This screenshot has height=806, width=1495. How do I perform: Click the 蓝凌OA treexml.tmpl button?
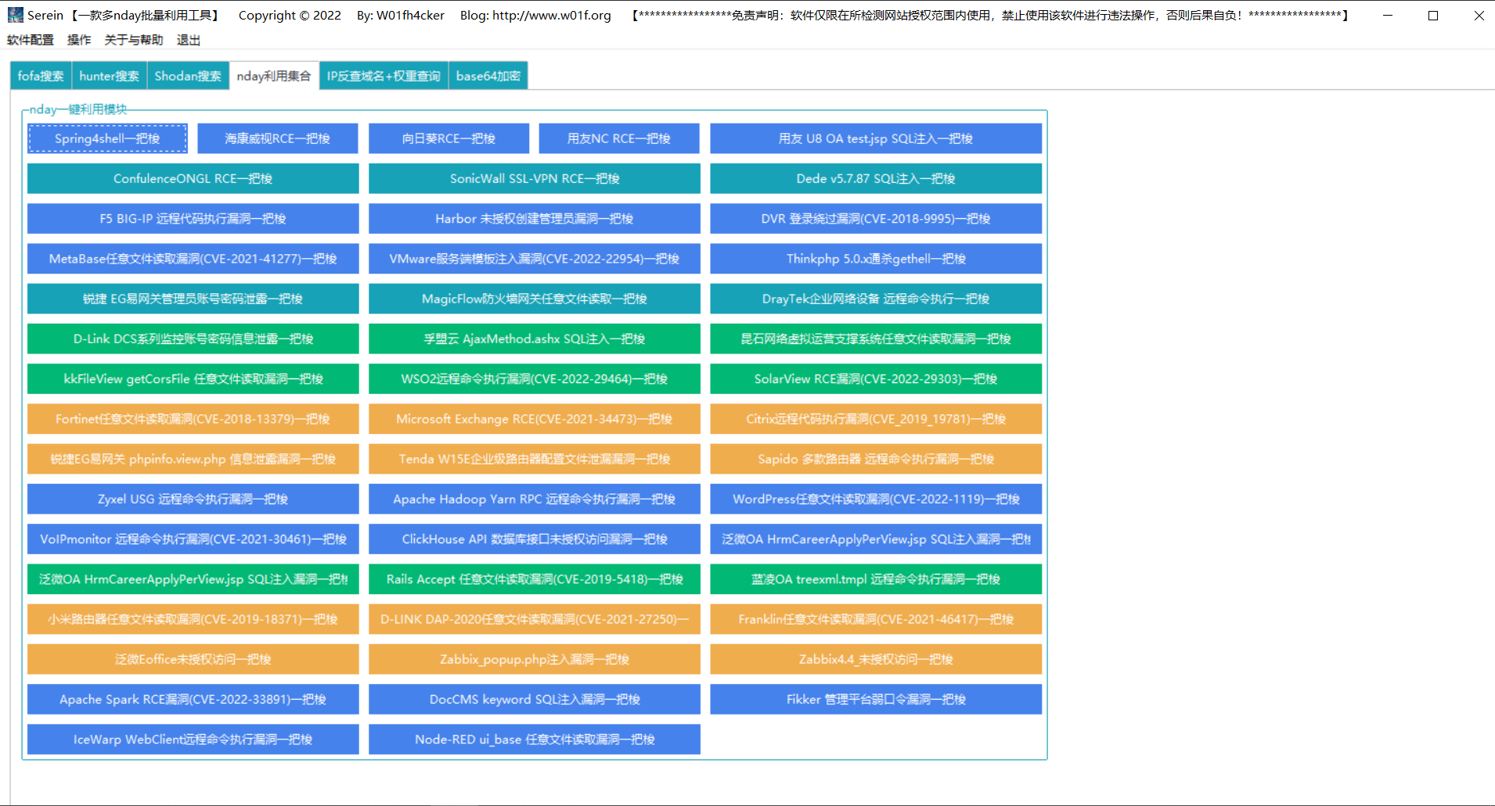[876, 579]
